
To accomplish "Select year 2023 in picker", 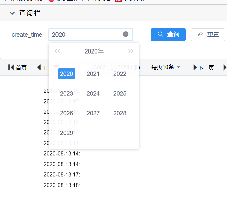I will (x=67, y=93).
